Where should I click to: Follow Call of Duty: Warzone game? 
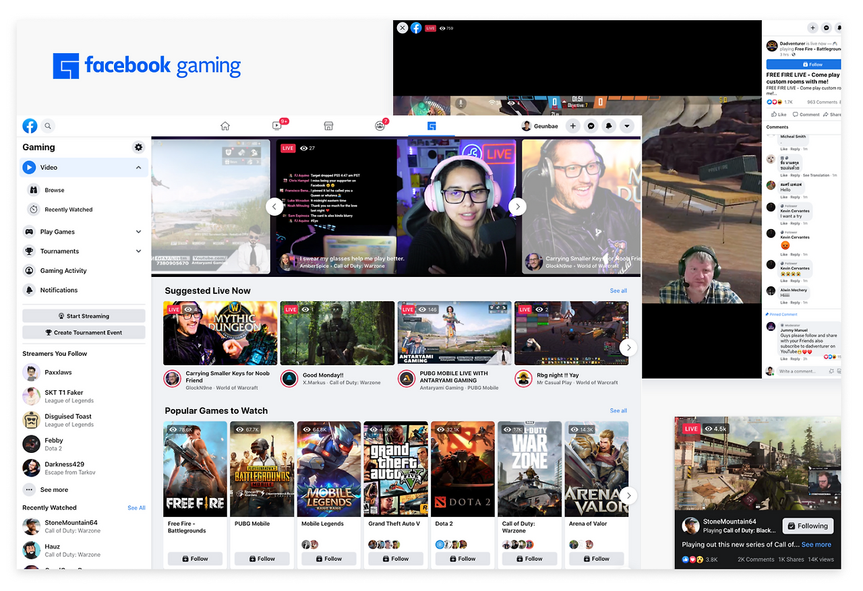[x=529, y=559]
